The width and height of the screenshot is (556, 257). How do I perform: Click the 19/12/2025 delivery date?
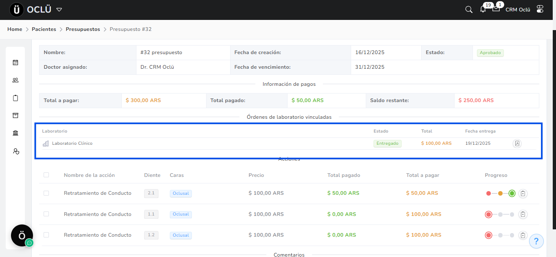click(478, 144)
